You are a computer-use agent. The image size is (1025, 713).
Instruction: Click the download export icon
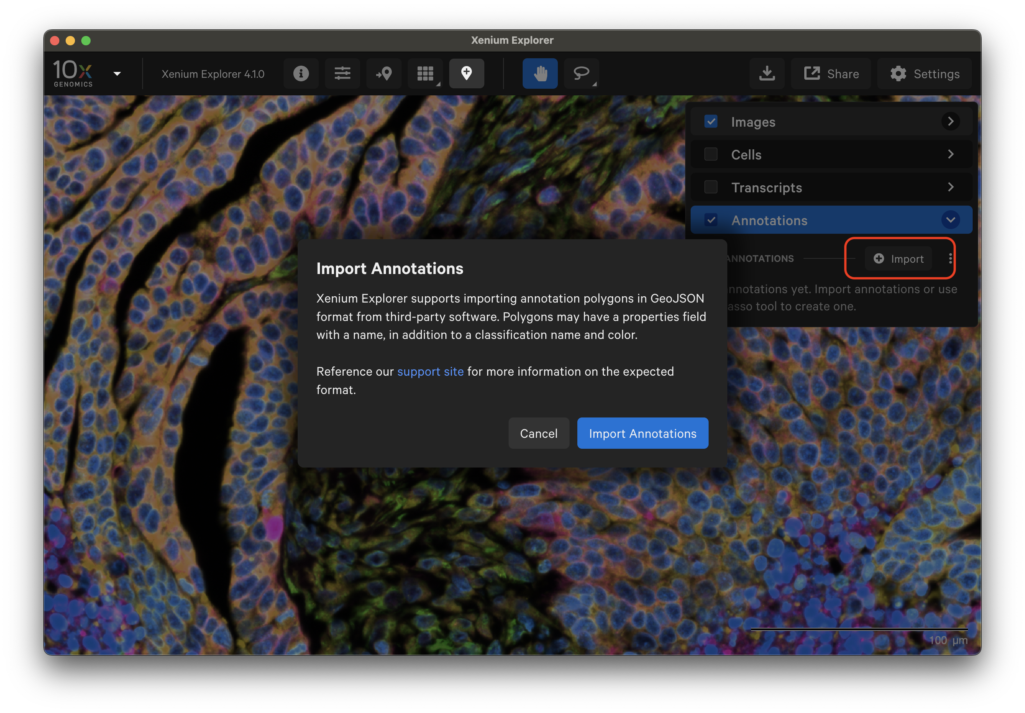click(x=767, y=73)
